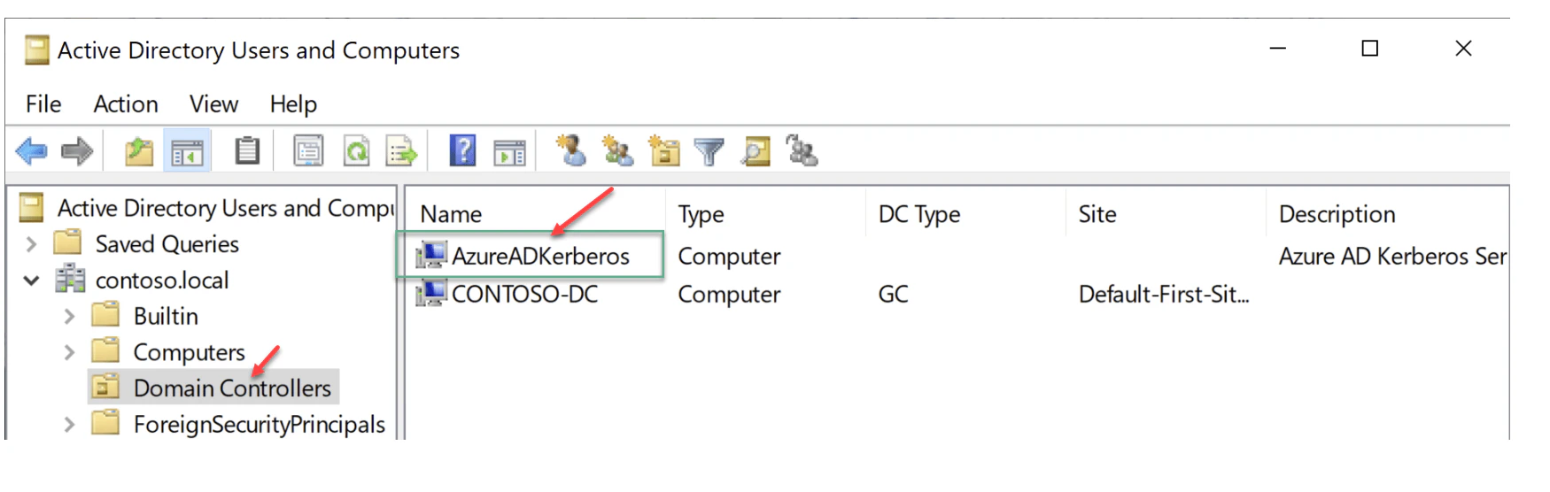This screenshot has height=492, width=1550.
Task: Create a new organizational unit
Action: point(664,151)
